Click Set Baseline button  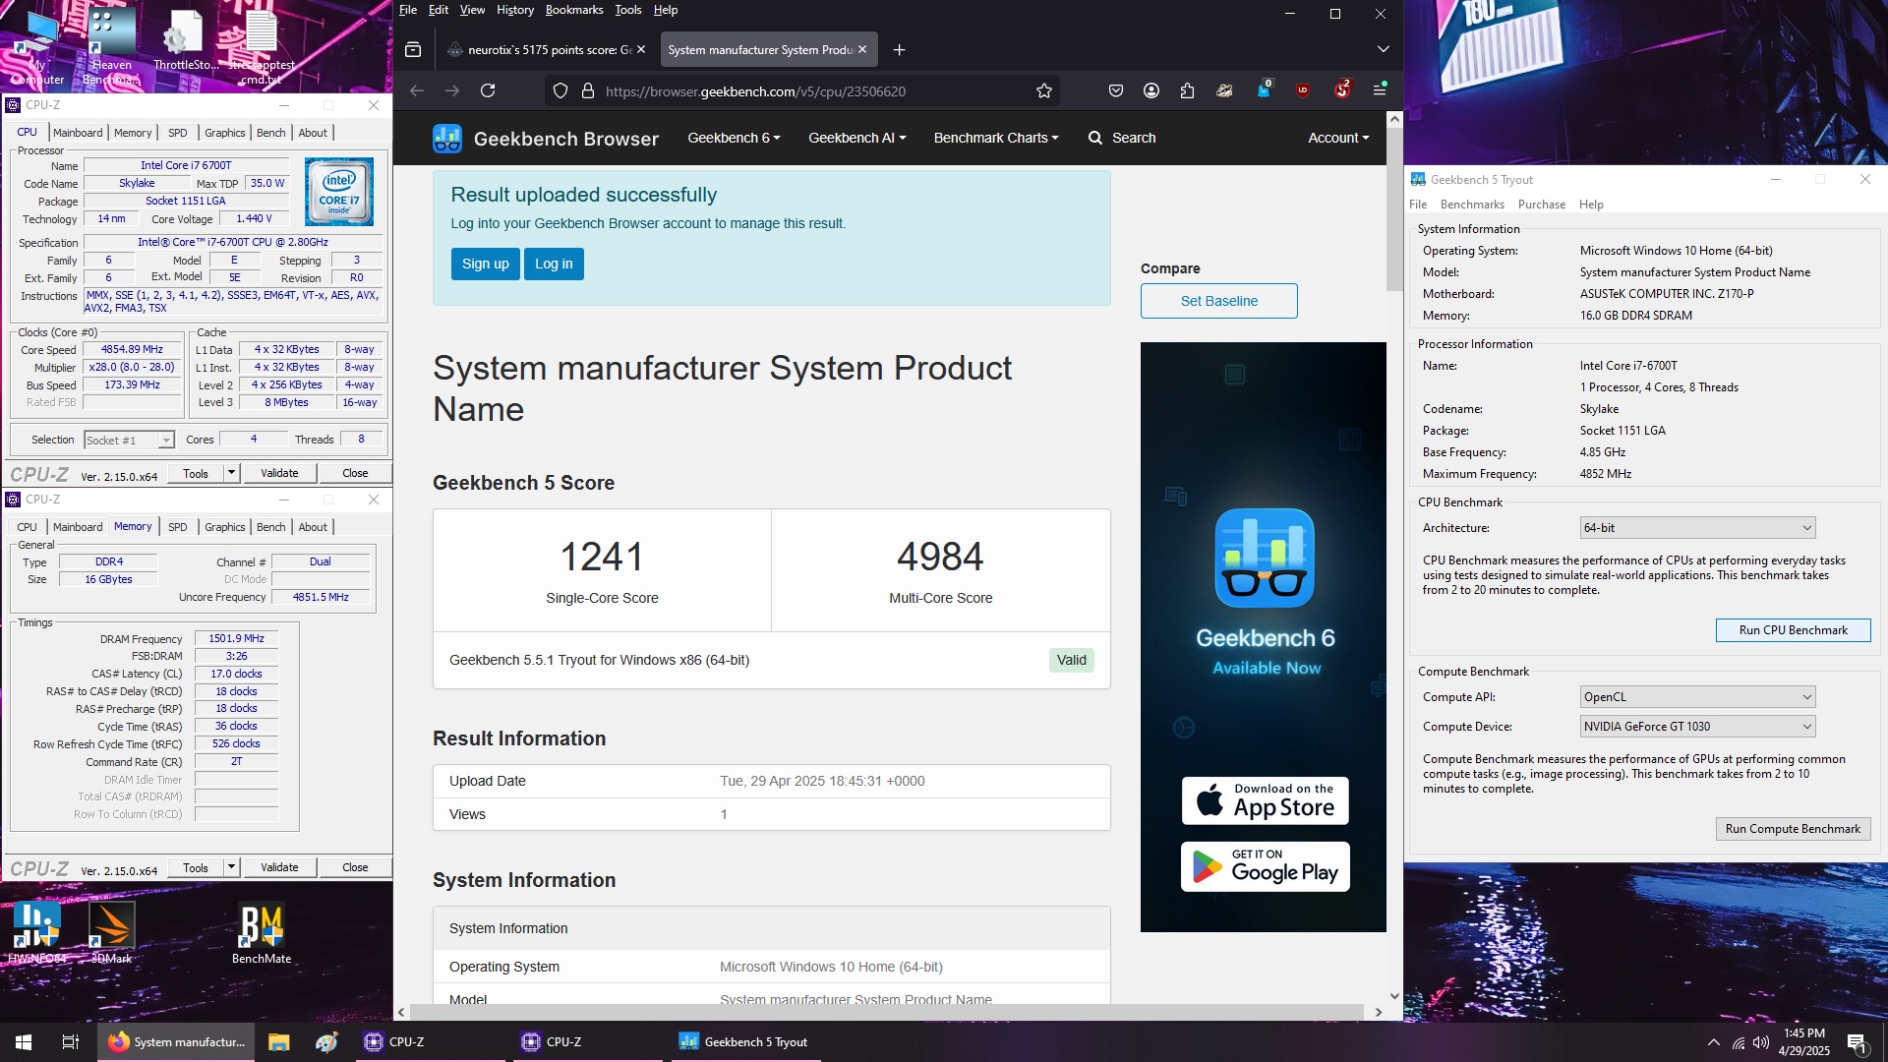coord(1218,301)
